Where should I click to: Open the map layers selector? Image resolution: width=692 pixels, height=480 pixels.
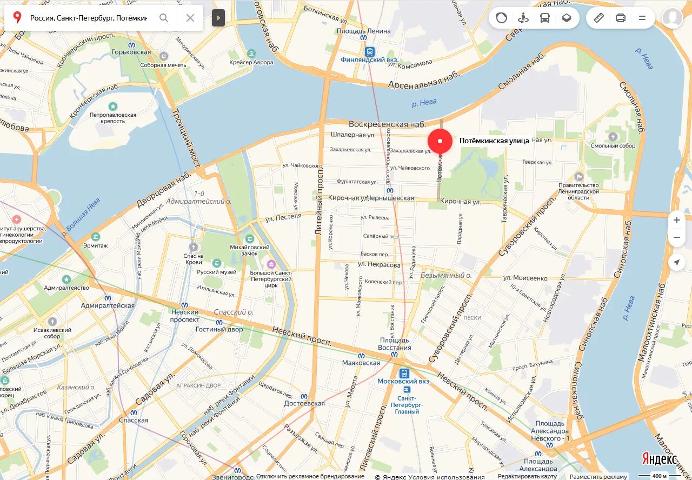point(566,18)
